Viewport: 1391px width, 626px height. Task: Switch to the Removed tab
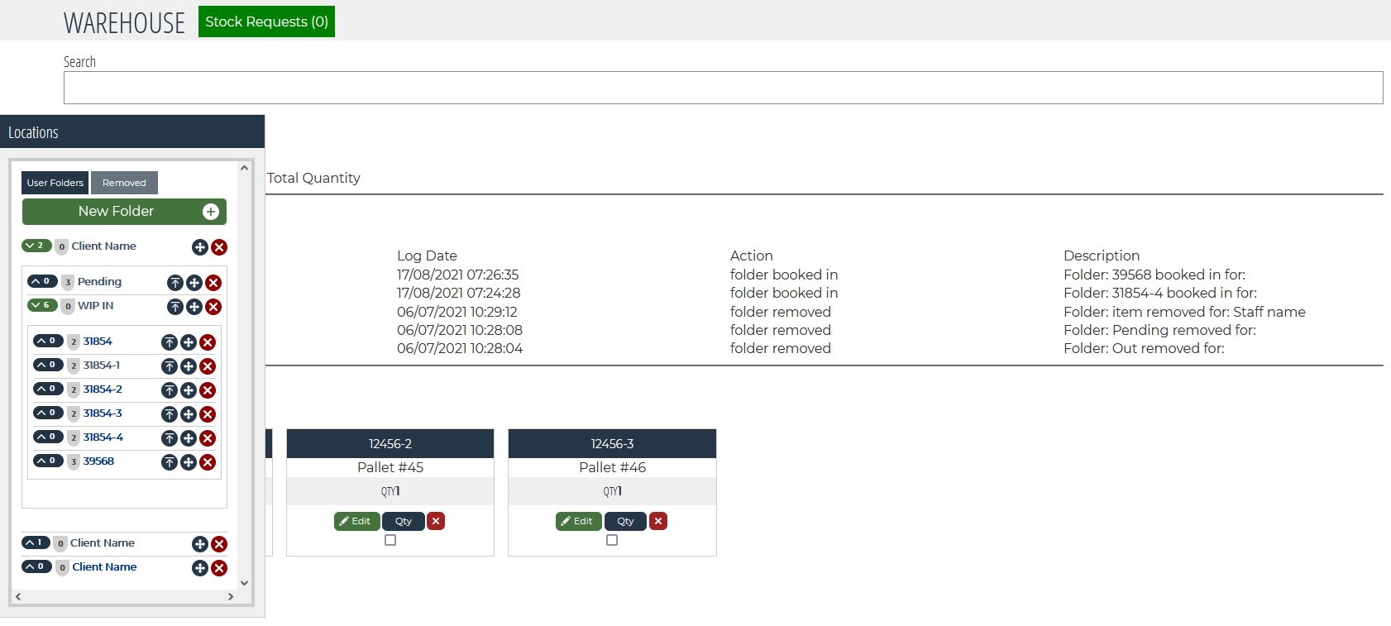[x=124, y=183]
